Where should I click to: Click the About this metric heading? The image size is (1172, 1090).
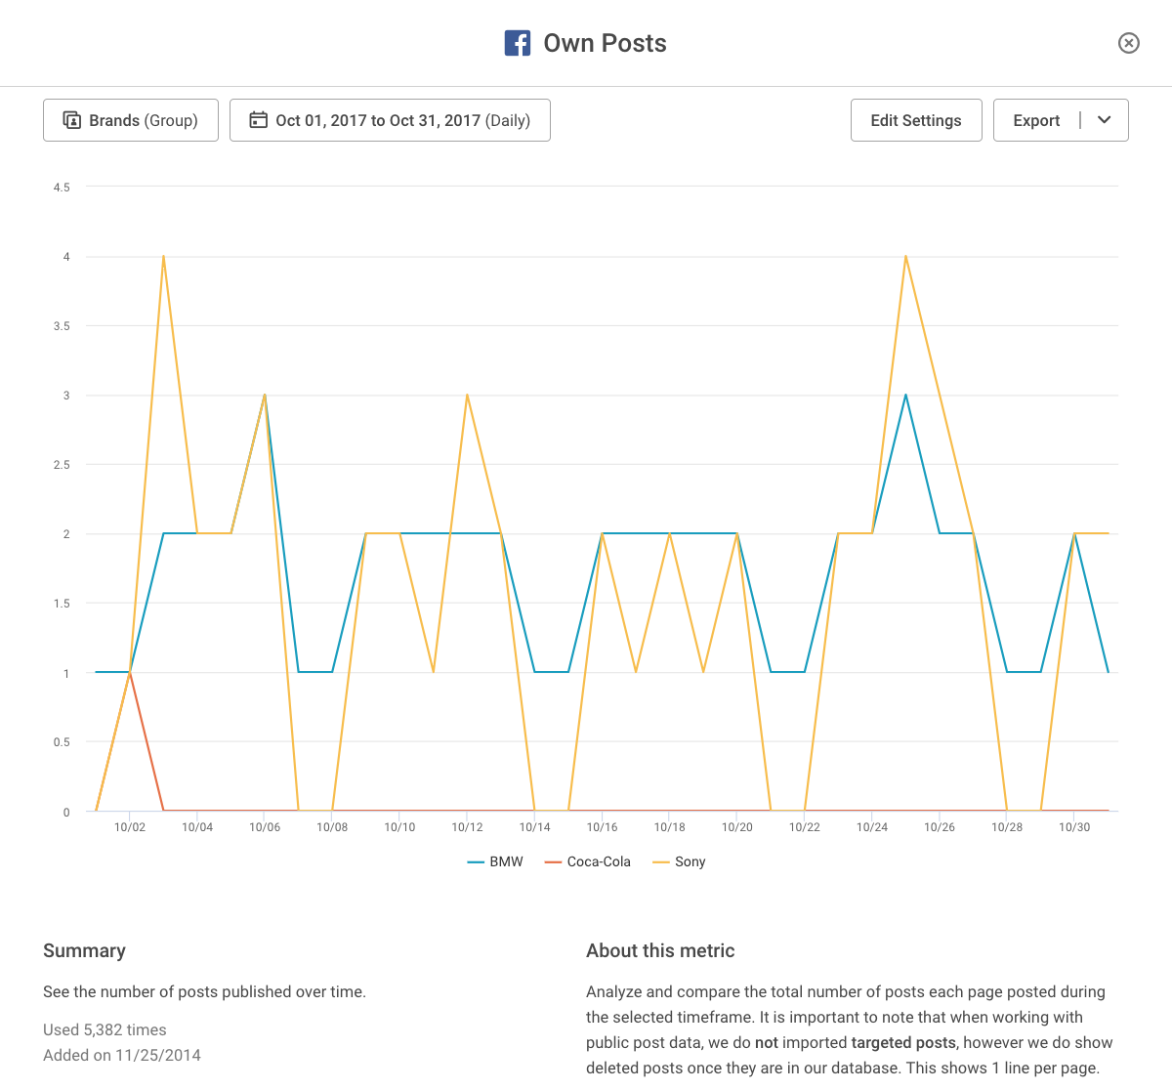coord(660,950)
